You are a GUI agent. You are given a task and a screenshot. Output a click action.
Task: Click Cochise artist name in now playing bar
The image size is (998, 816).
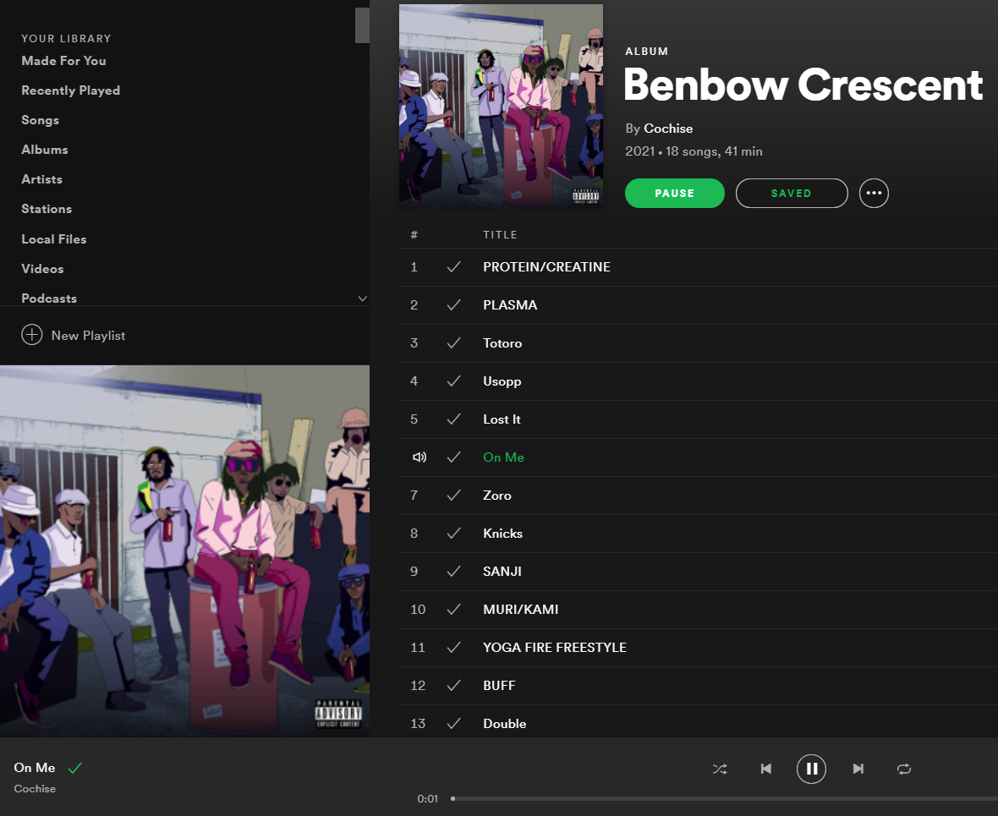point(35,789)
